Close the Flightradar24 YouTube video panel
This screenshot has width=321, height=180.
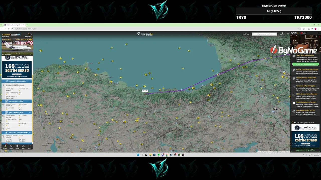click(319, 33)
